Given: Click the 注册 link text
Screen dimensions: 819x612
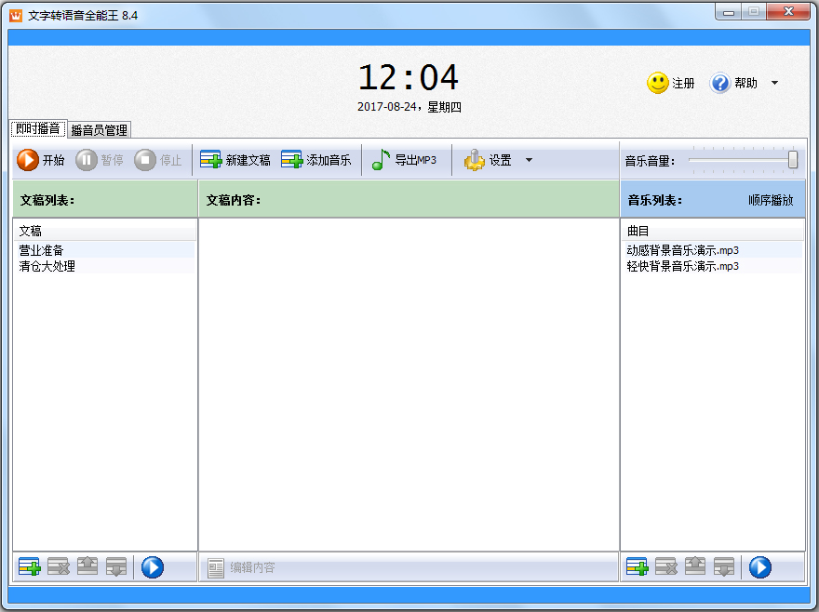Looking at the screenshot, I should 683,83.
